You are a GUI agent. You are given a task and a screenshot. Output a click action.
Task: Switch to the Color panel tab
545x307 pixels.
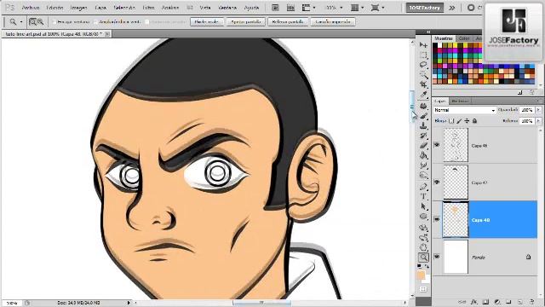coord(464,38)
